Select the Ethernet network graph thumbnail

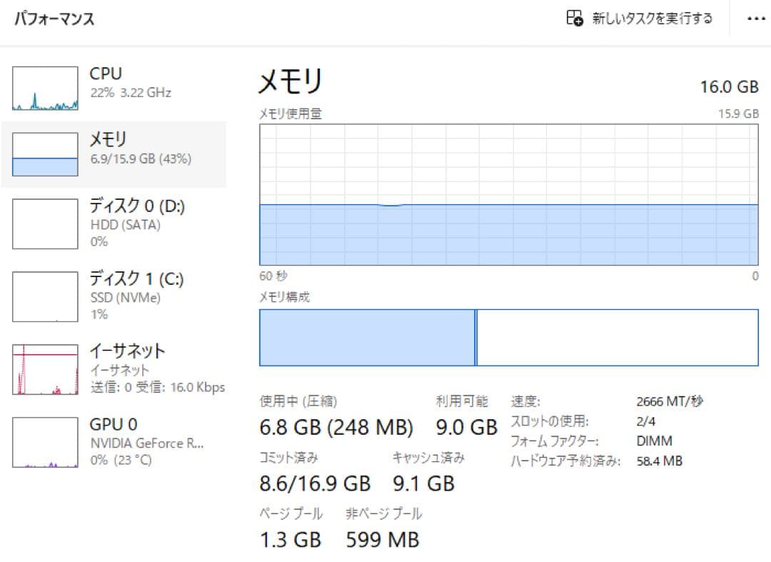(45, 369)
